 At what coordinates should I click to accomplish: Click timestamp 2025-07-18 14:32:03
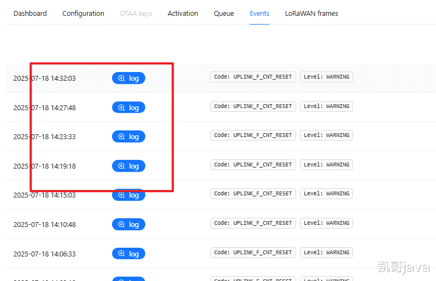[x=44, y=79]
